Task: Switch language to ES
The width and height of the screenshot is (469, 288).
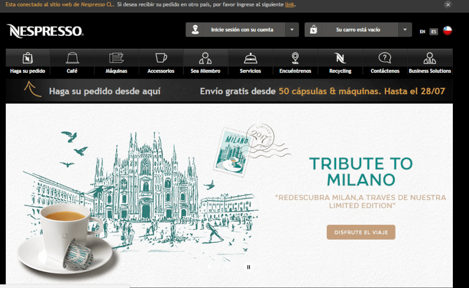Action: pyautogui.click(x=434, y=31)
